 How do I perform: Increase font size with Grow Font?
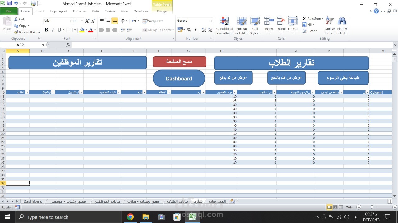[x=87, y=21]
